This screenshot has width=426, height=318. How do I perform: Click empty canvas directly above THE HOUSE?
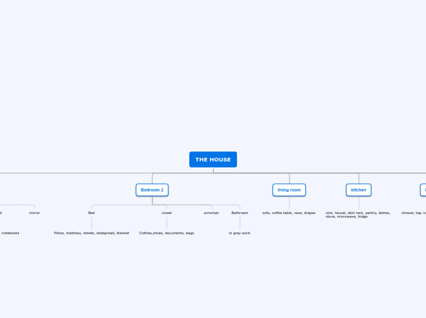pos(213,92)
